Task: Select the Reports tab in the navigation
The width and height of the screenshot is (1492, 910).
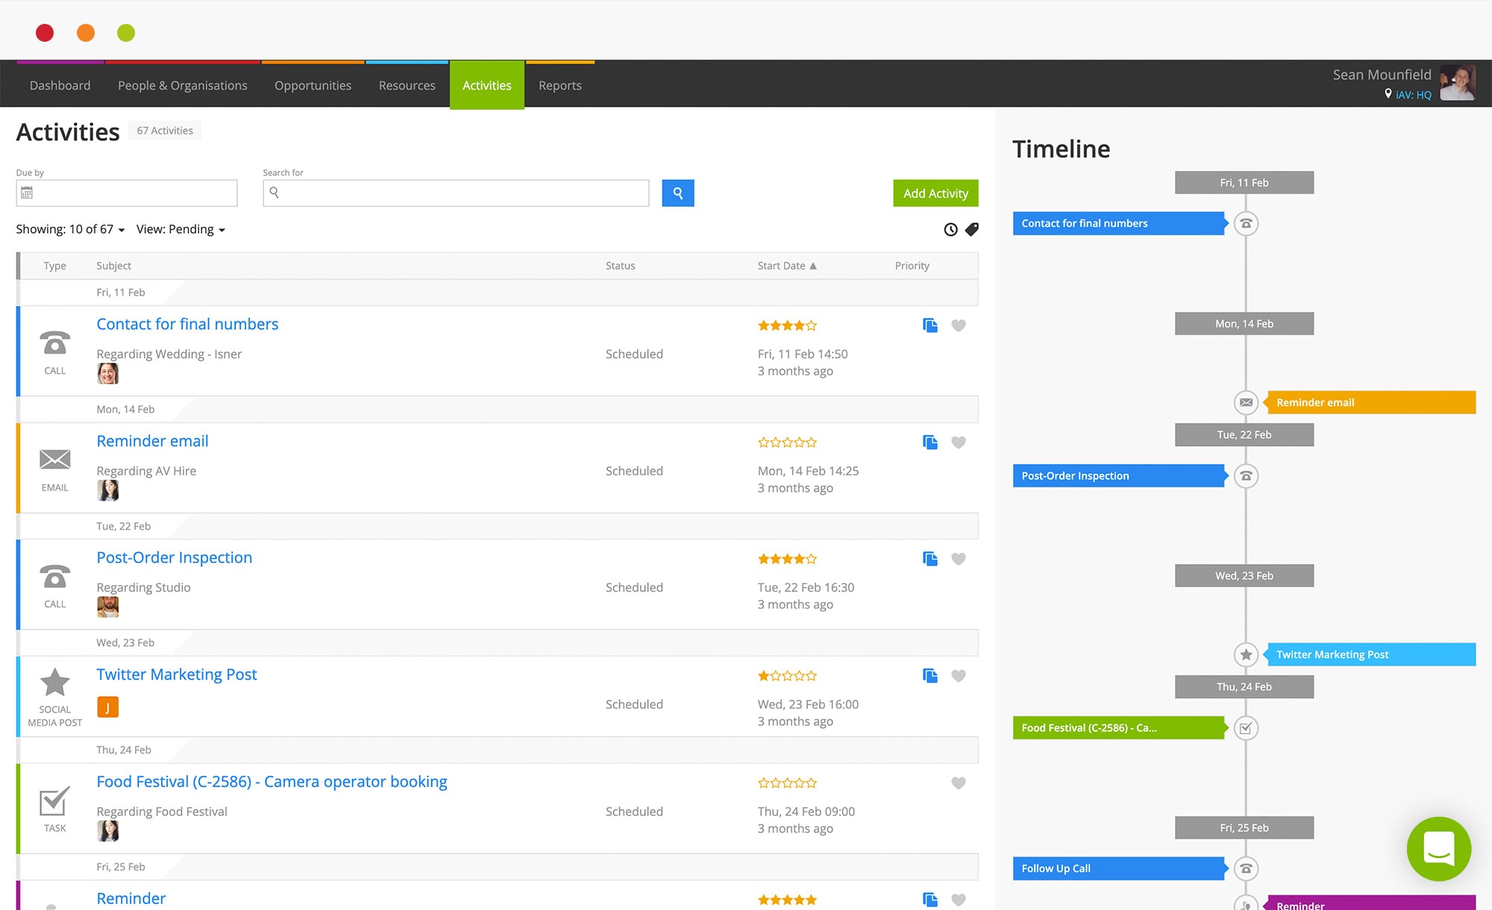Action: click(559, 85)
